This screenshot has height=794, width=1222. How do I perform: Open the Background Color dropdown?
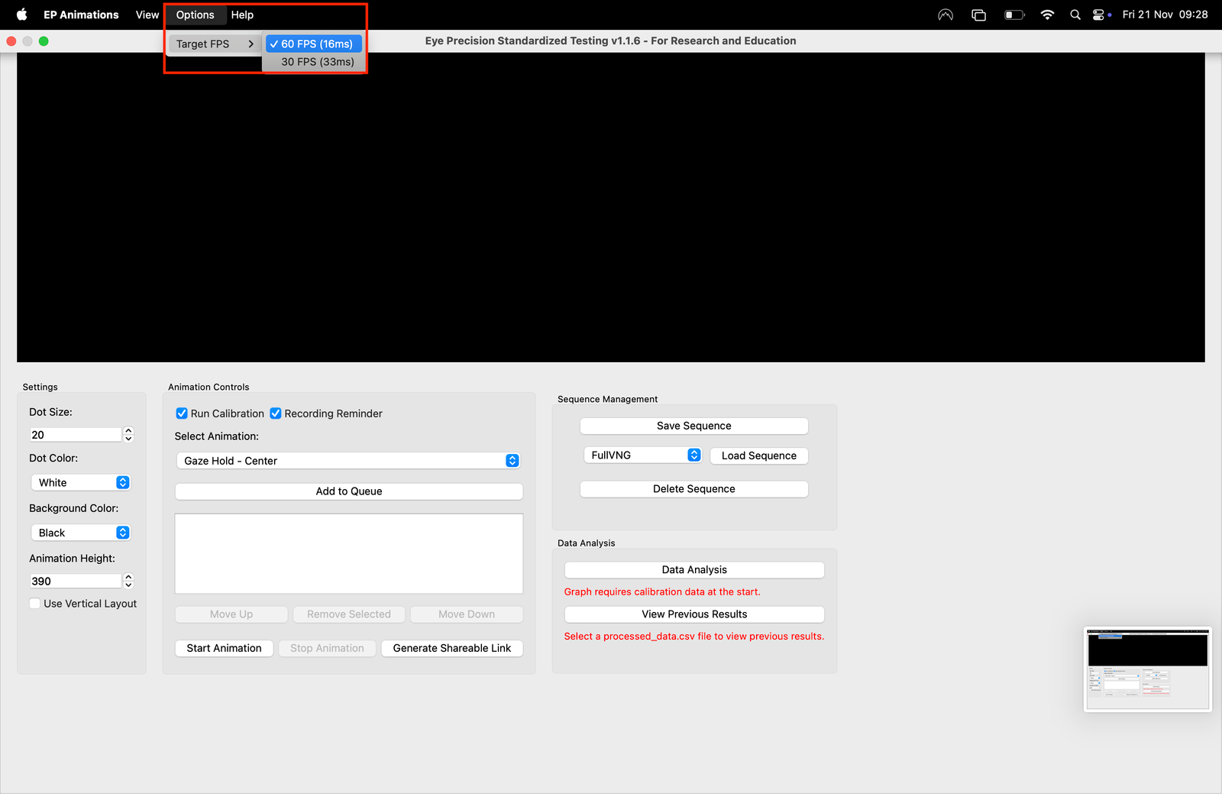click(81, 533)
